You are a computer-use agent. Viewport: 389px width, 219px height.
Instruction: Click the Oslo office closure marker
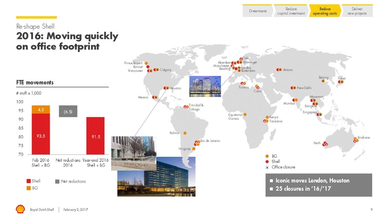point(241,59)
